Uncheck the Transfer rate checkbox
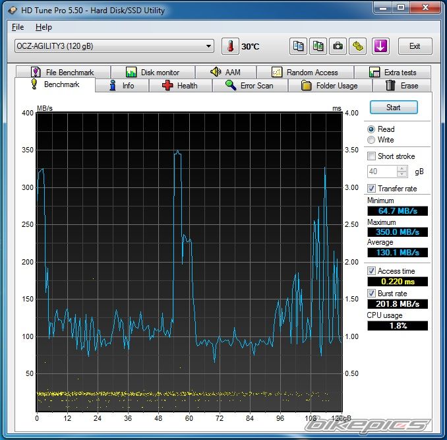This screenshot has height=440, width=447. pyautogui.click(x=372, y=189)
